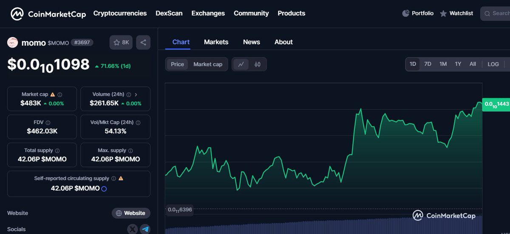Click the Vol/Mkt Cap (24h) info icon
Viewport: 510px width, 234px height.
(138, 123)
